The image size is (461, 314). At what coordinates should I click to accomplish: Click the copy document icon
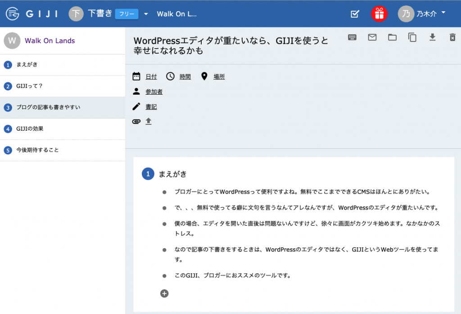pyautogui.click(x=412, y=37)
